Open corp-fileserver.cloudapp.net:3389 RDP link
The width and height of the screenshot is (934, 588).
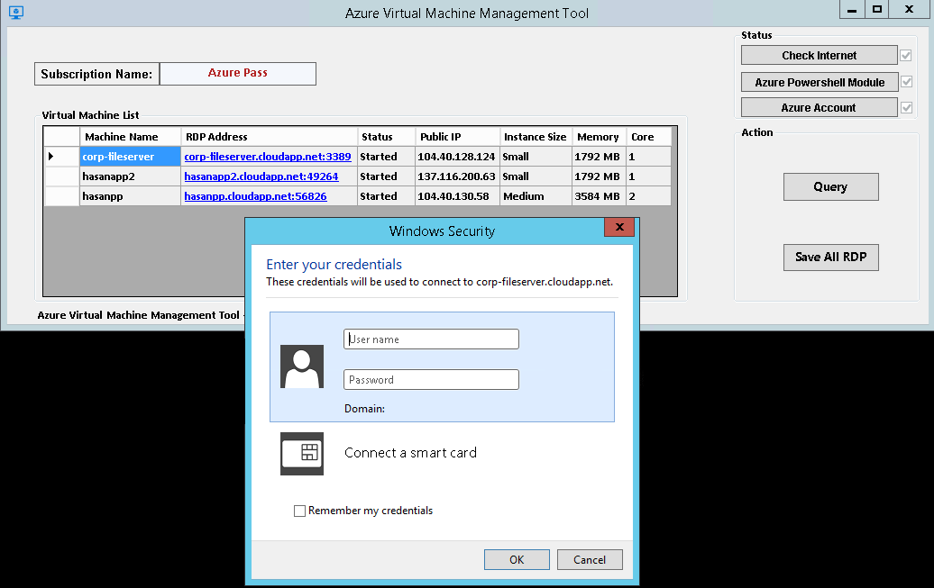point(268,157)
